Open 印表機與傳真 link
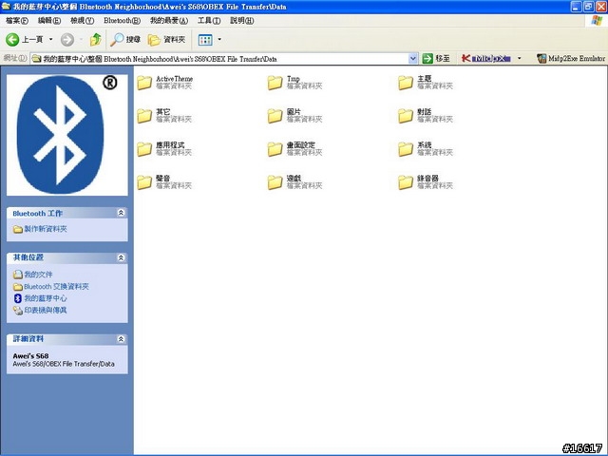Image resolution: width=608 pixels, height=456 pixels. [40, 311]
